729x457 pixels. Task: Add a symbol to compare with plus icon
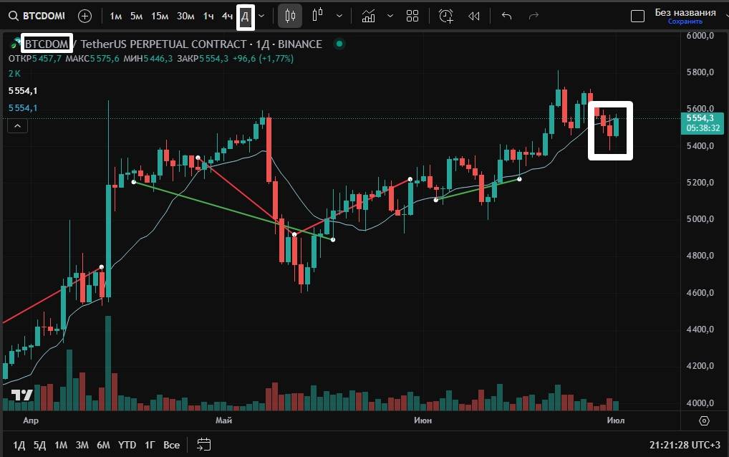85,16
